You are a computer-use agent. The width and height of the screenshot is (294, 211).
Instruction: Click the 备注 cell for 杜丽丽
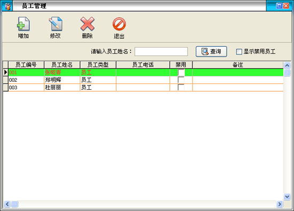(238, 88)
